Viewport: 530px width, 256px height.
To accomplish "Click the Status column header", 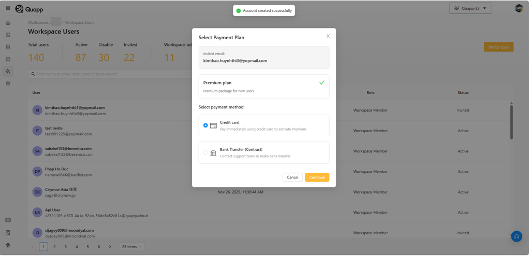I will [x=463, y=92].
